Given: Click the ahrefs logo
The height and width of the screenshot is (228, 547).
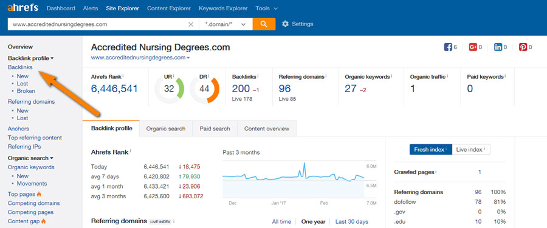Looking at the screenshot, I should [x=23, y=8].
